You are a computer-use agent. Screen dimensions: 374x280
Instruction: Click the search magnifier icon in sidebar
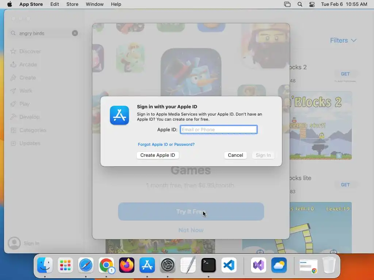tap(13, 33)
